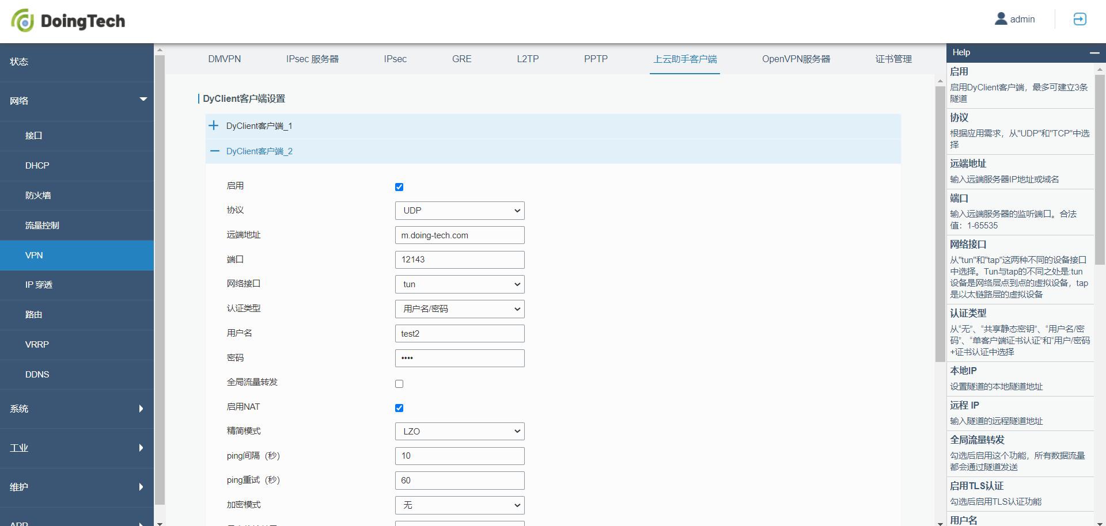Open the 证书管理 tab
Viewport: 1106px width, 526px height.
coord(893,59)
